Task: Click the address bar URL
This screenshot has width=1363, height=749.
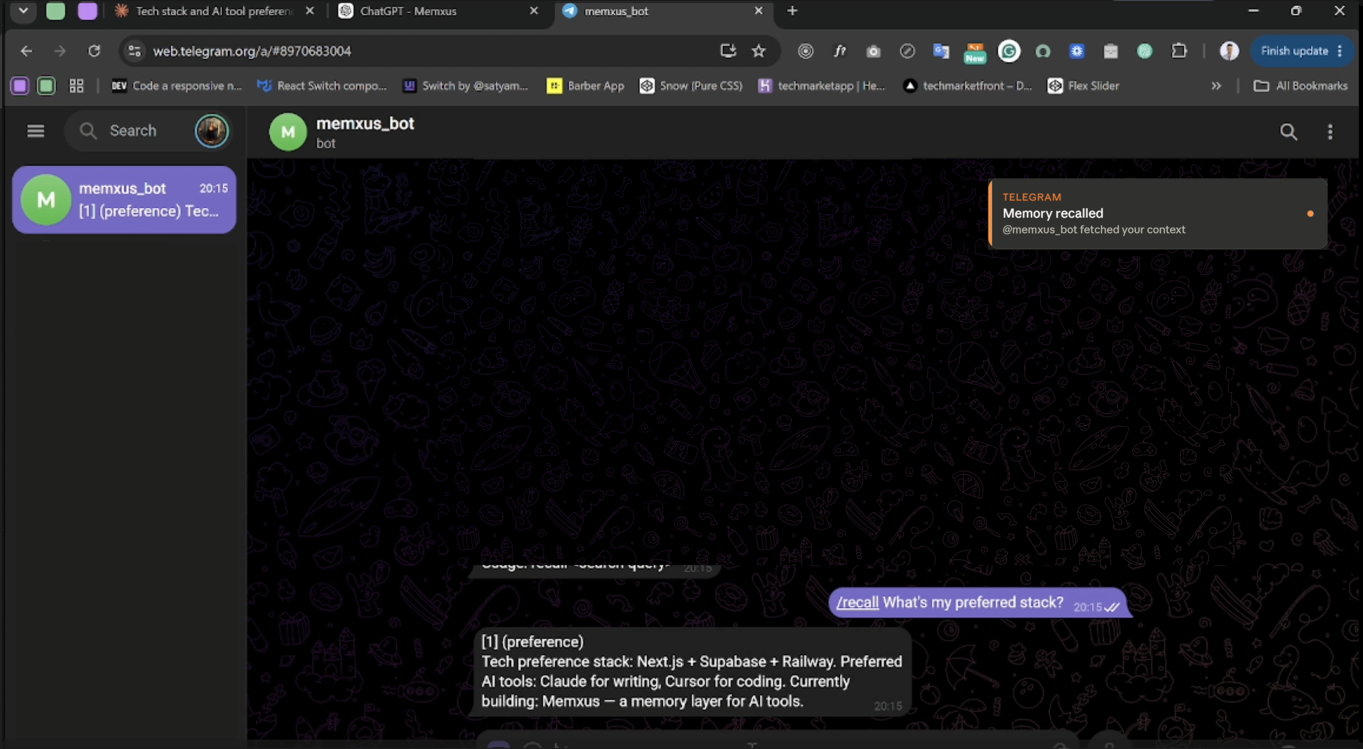Action: 252,51
